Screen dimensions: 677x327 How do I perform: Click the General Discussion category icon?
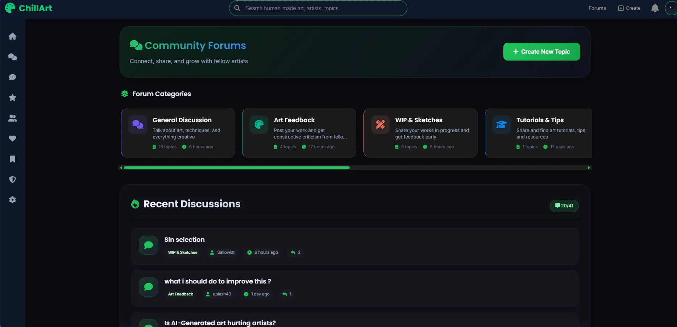[138, 124]
